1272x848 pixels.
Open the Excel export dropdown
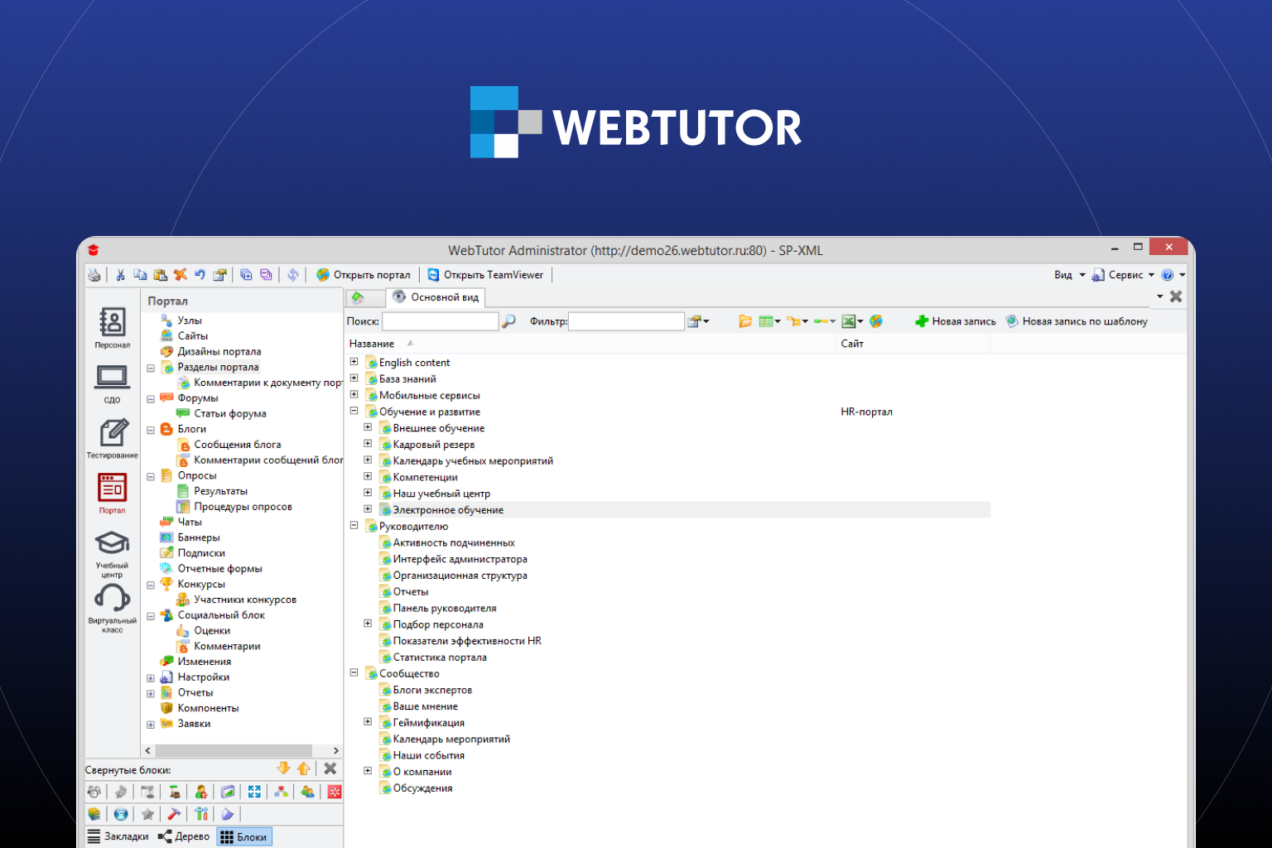click(x=852, y=321)
